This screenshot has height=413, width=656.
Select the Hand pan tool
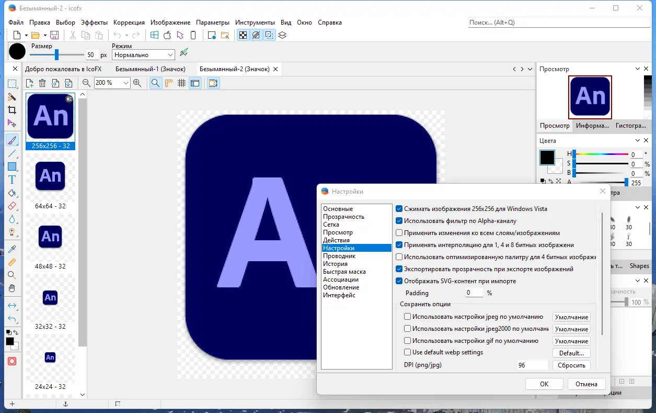(11, 288)
